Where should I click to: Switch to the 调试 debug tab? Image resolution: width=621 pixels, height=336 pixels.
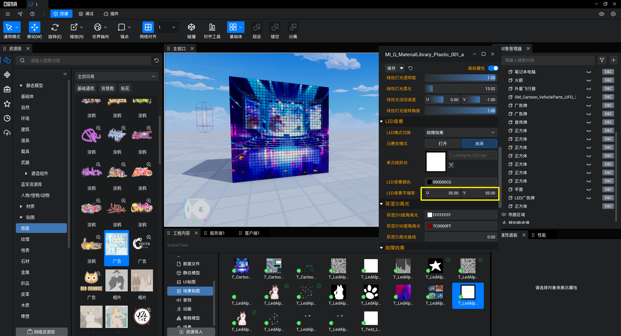point(86,14)
